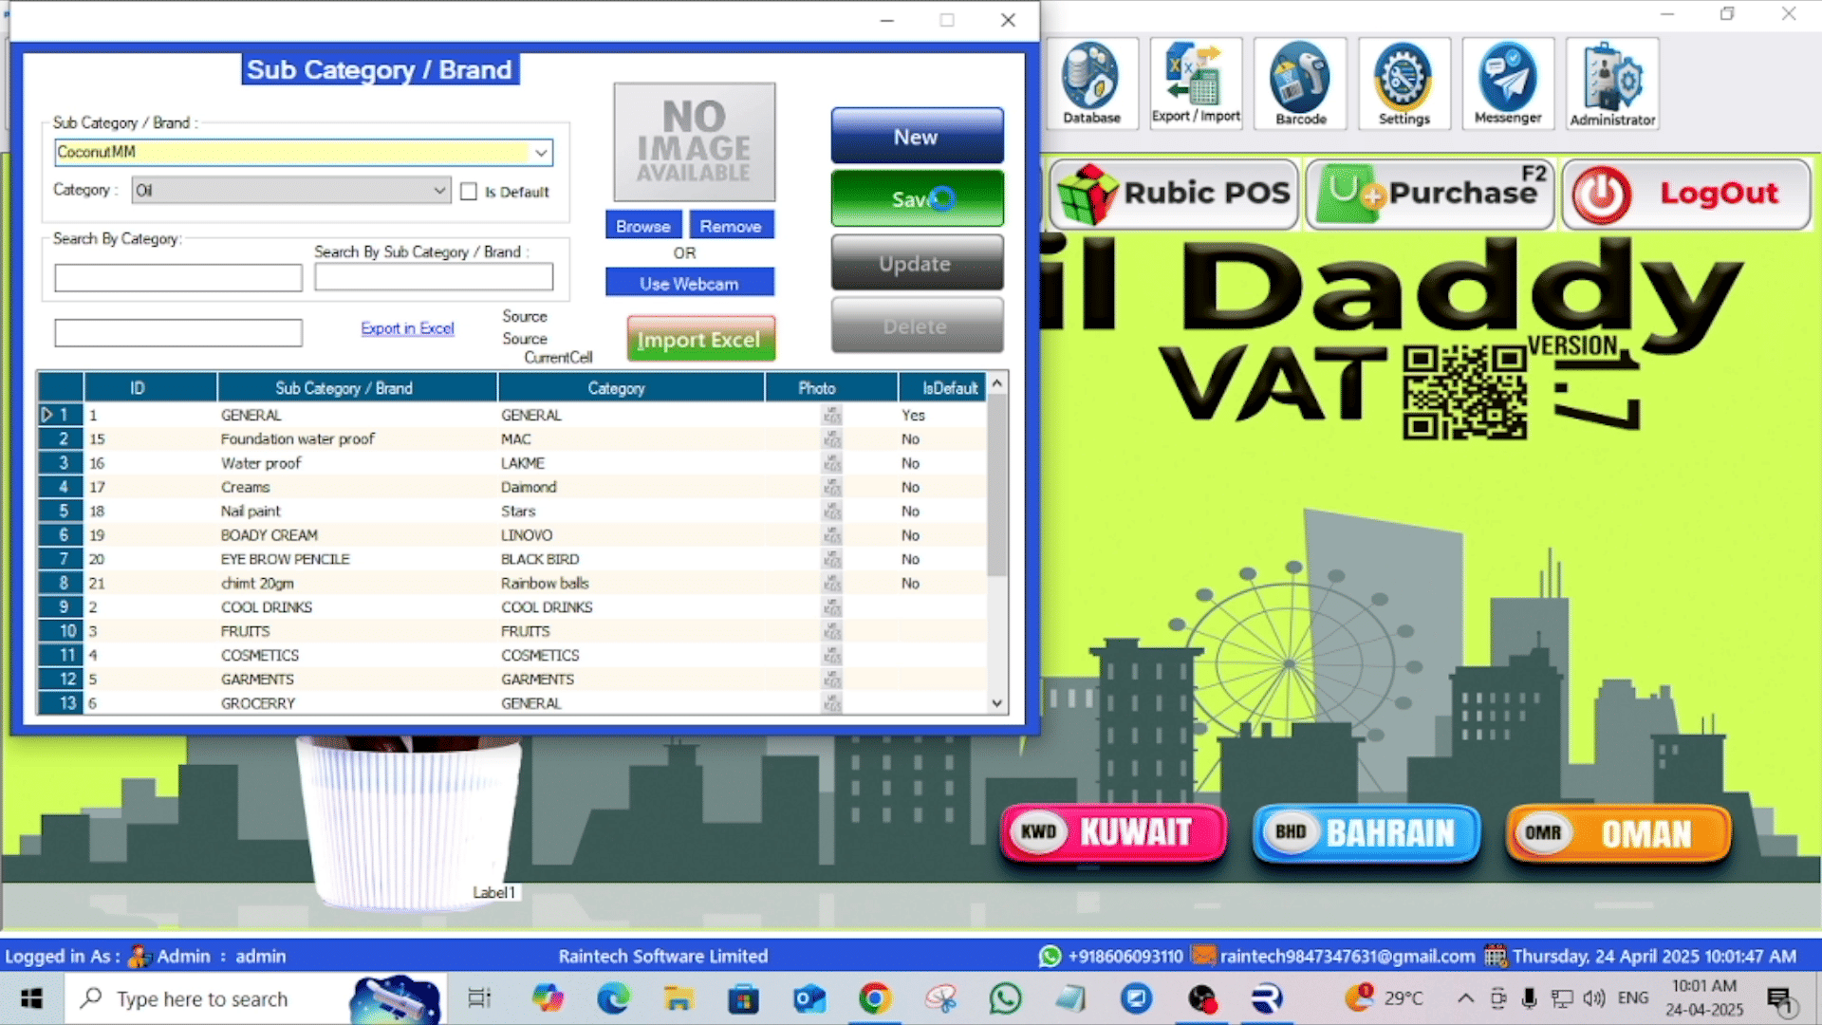
Task: Click the Use Webcam button
Action: coord(689,283)
